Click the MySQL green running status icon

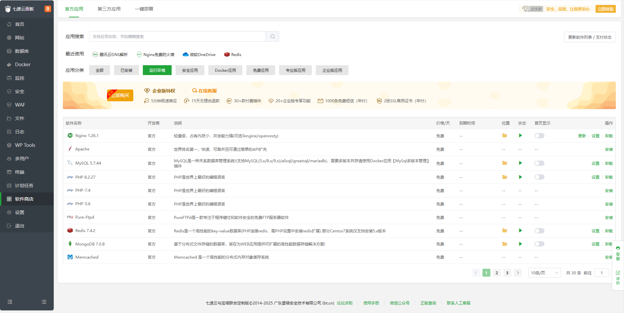click(x=520, y=163)
